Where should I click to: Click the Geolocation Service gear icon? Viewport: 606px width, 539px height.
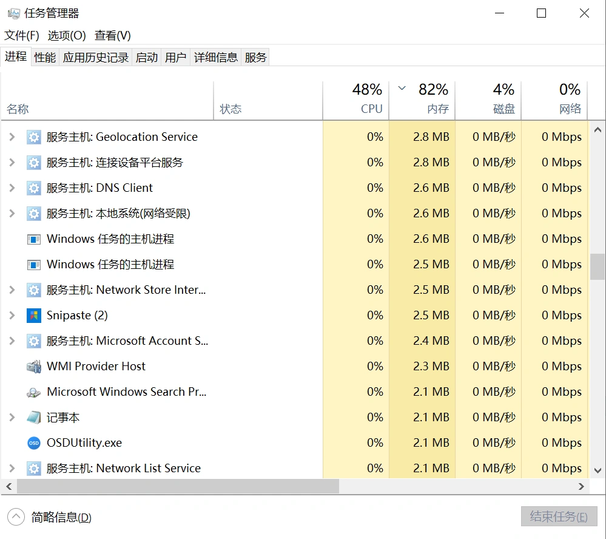[x=34, y=137]
